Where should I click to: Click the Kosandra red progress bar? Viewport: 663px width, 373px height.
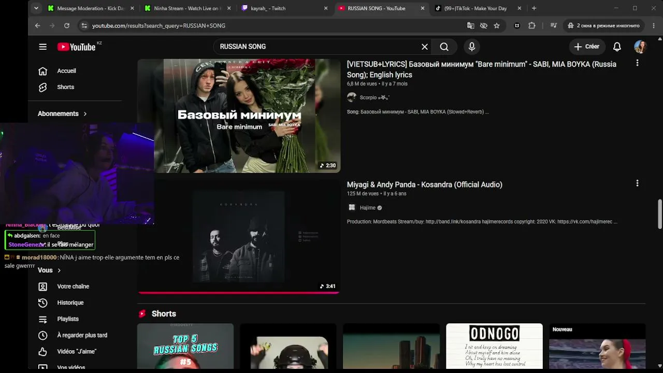pos(239,292)
